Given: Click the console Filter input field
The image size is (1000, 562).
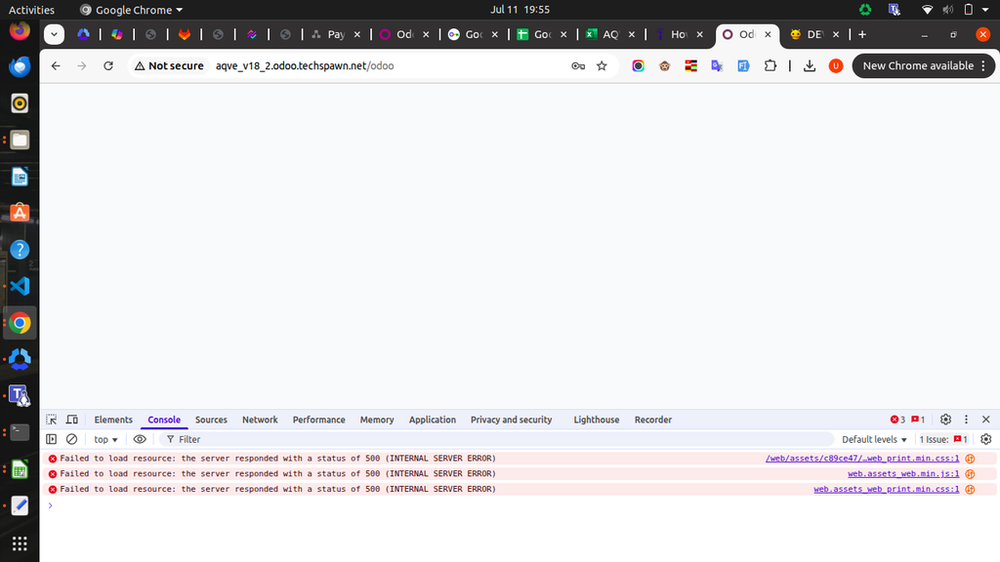Looking at the screenshot, I should click(x=488, y=439).
